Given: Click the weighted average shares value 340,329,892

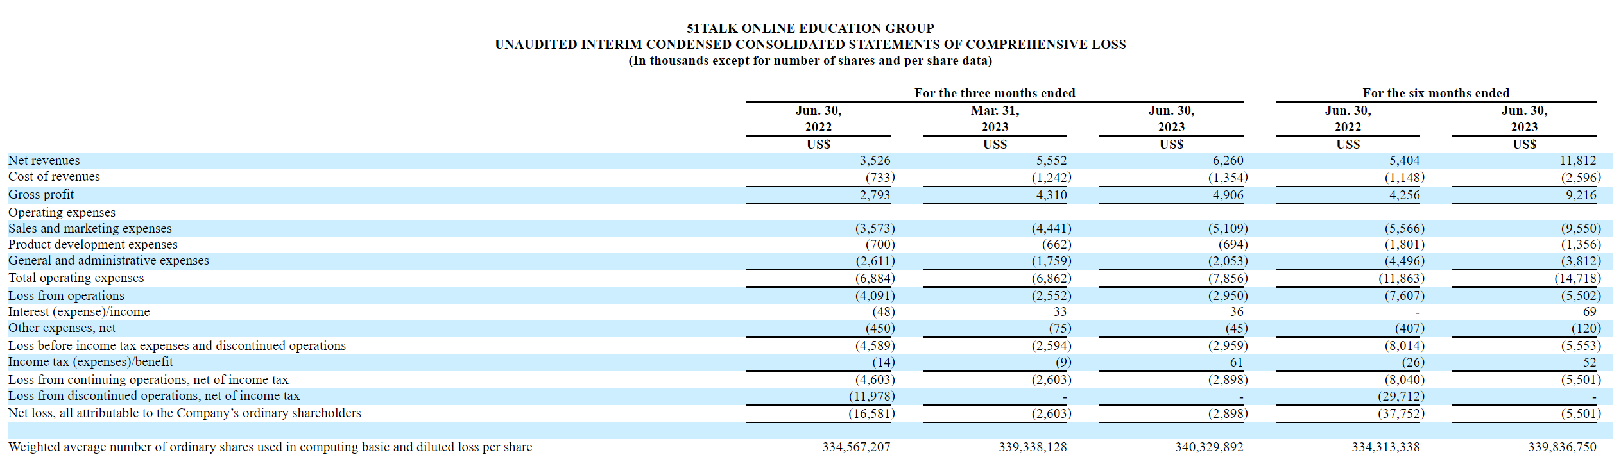Looking at the screenshot, I should tap(1208, 447).
